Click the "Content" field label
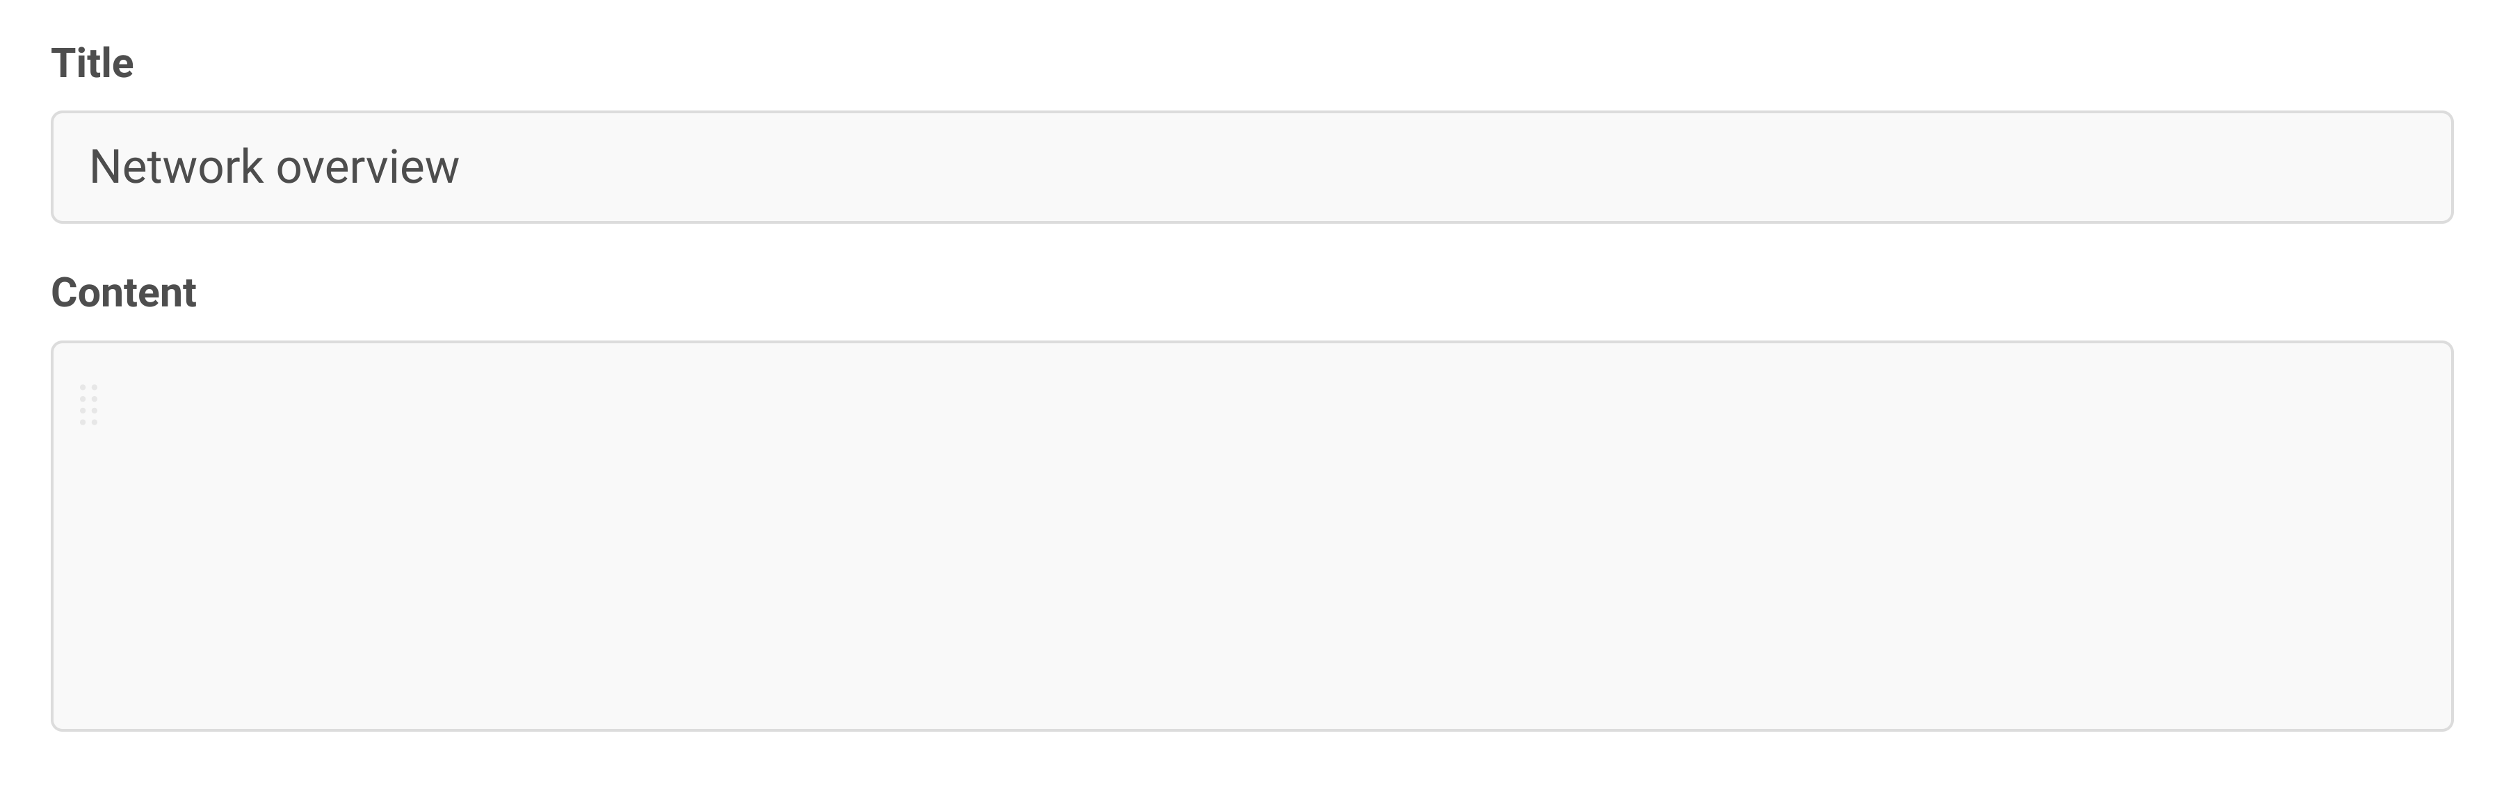Viewport: 2513px width, 788px height. pyautogui.click(x=123, y=293)
